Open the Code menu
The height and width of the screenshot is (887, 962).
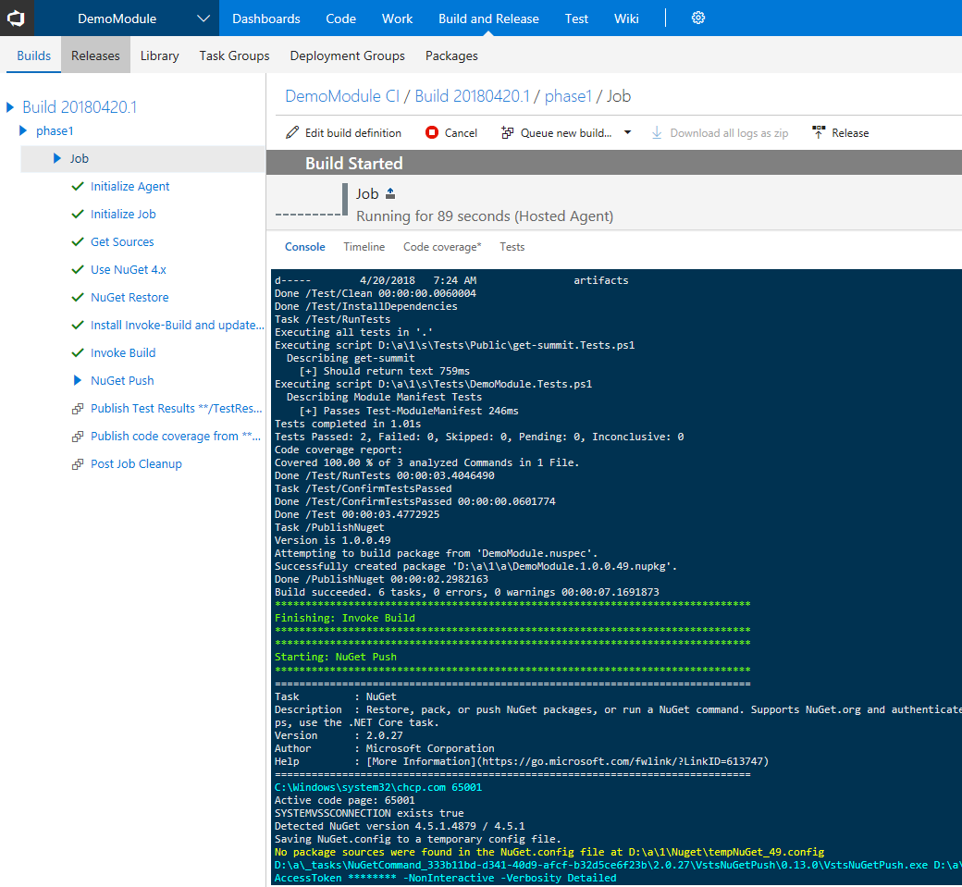click(341, 18)
